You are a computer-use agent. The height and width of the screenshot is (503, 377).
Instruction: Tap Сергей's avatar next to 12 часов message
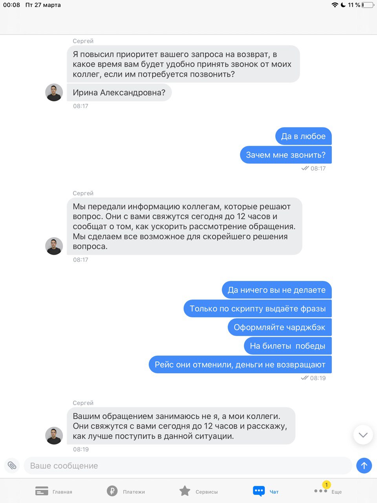(54, 246)
